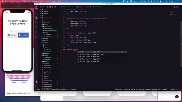Viewport: 182px width, 102px height.
Task: Open the Arquivo menu in the macOS menu bar
Action: pyautogui.click(x=12, y=1)
